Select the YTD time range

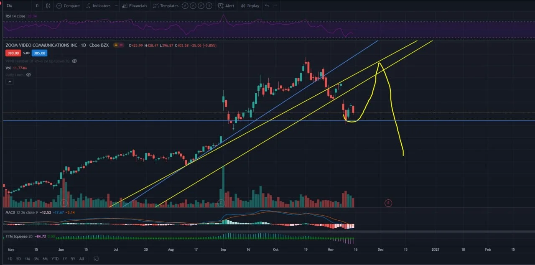point(55,259)
